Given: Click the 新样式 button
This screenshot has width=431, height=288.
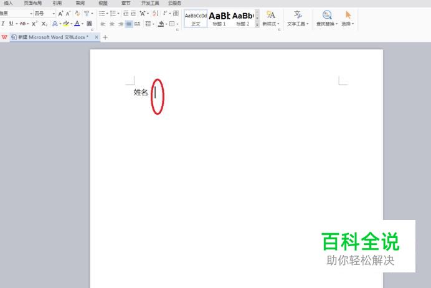Looking at the screenshot, I should point(271,19).
